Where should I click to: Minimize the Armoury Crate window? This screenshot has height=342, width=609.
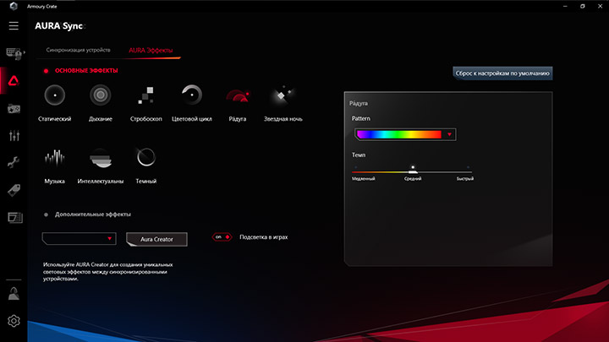pos(565,6)
